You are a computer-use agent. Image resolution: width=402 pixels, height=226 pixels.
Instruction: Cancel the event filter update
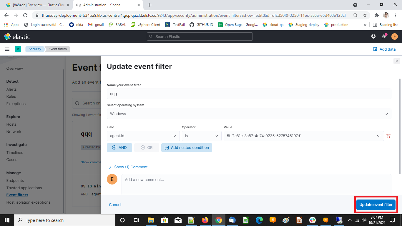(115, 205)
